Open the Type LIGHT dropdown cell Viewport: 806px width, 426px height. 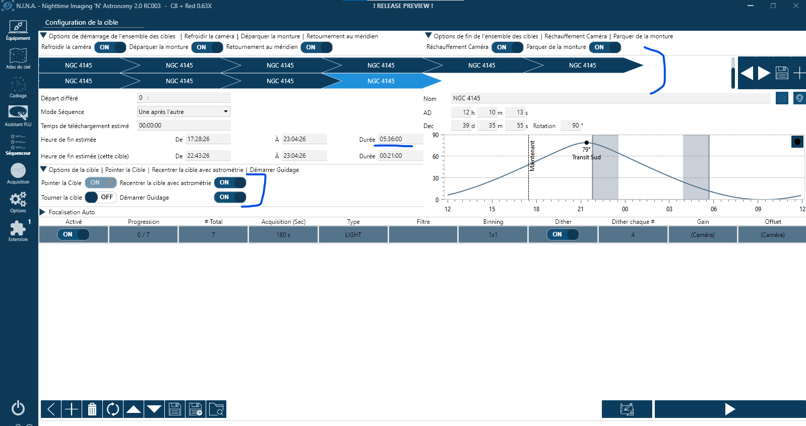[x=353, y=234]
